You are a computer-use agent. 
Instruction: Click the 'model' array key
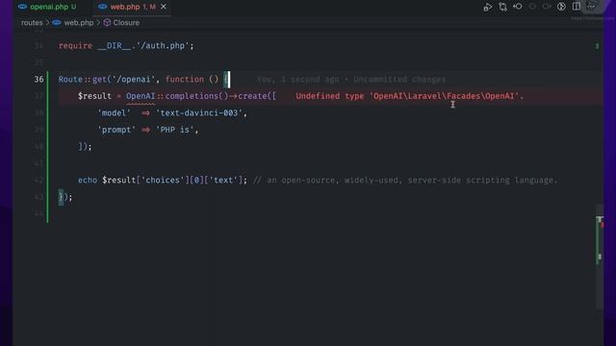tap(114, 113)
